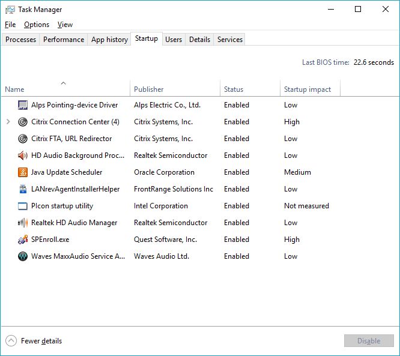Click the SPEnroll.exe icon
The image size is (400, 356).
coord(23,240)
